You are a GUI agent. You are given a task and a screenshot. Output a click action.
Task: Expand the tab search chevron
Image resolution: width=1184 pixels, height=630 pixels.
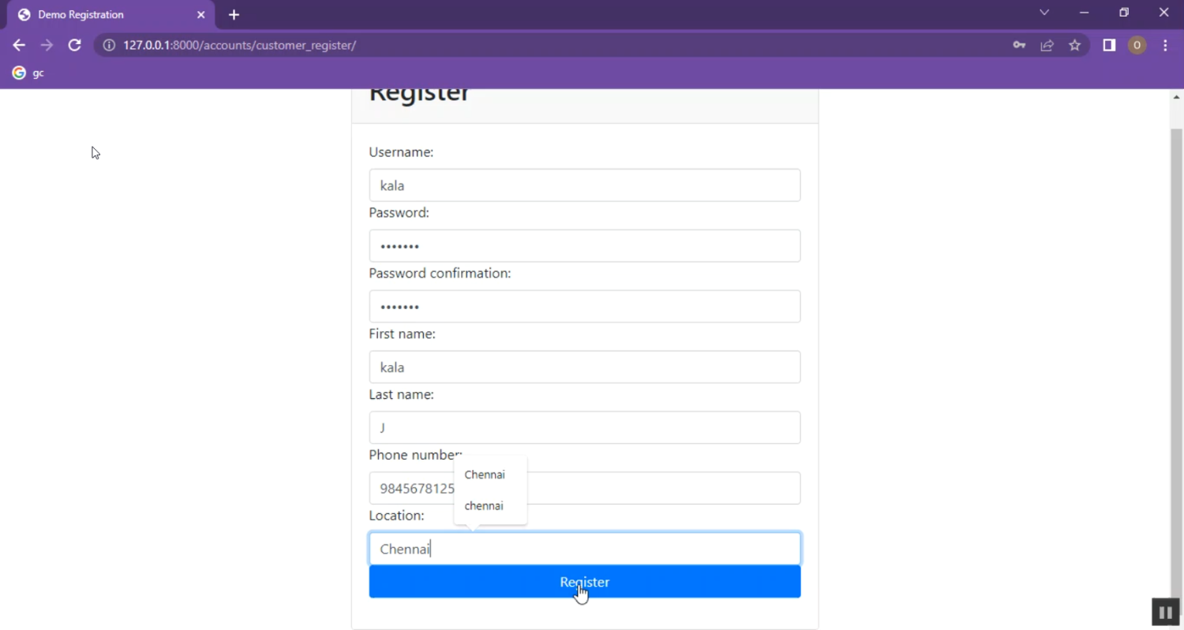coord(1044,13)
